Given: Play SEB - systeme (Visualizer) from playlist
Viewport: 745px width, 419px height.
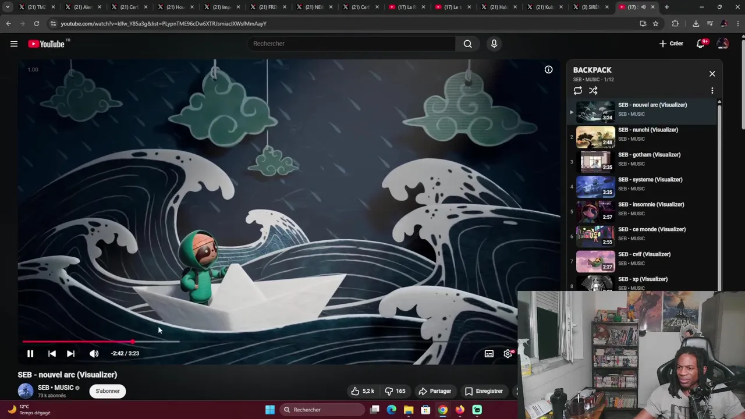Looking at the screenshot, I should pos(643,186).
